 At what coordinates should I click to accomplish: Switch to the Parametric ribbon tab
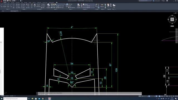(x=18, y=2)
